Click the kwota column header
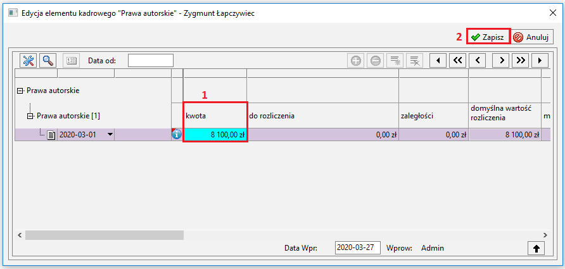 click(215, 116)
